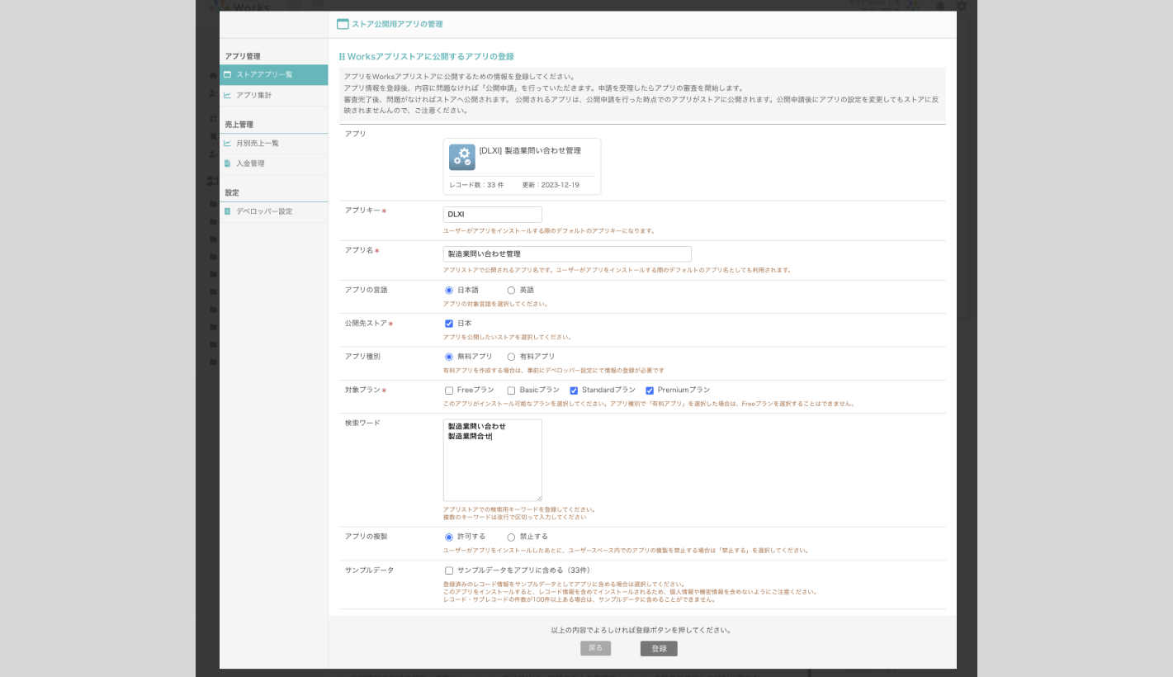The width and height of the screenshot is (1173, 677).
Task: Select the 有料アプリ radio option
Action: coord(511,357)
